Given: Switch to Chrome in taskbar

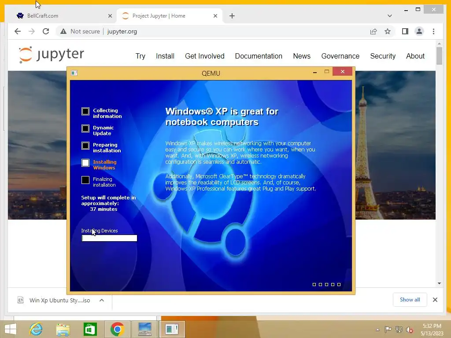Looking at the screenshot, I should [x=117, y=329].
